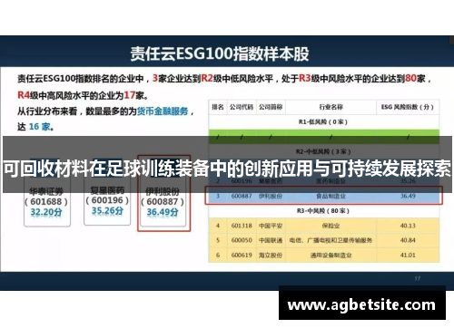Click the R3-中风险(80家) section row
This screenshot has width=454, height=328.
323,211
